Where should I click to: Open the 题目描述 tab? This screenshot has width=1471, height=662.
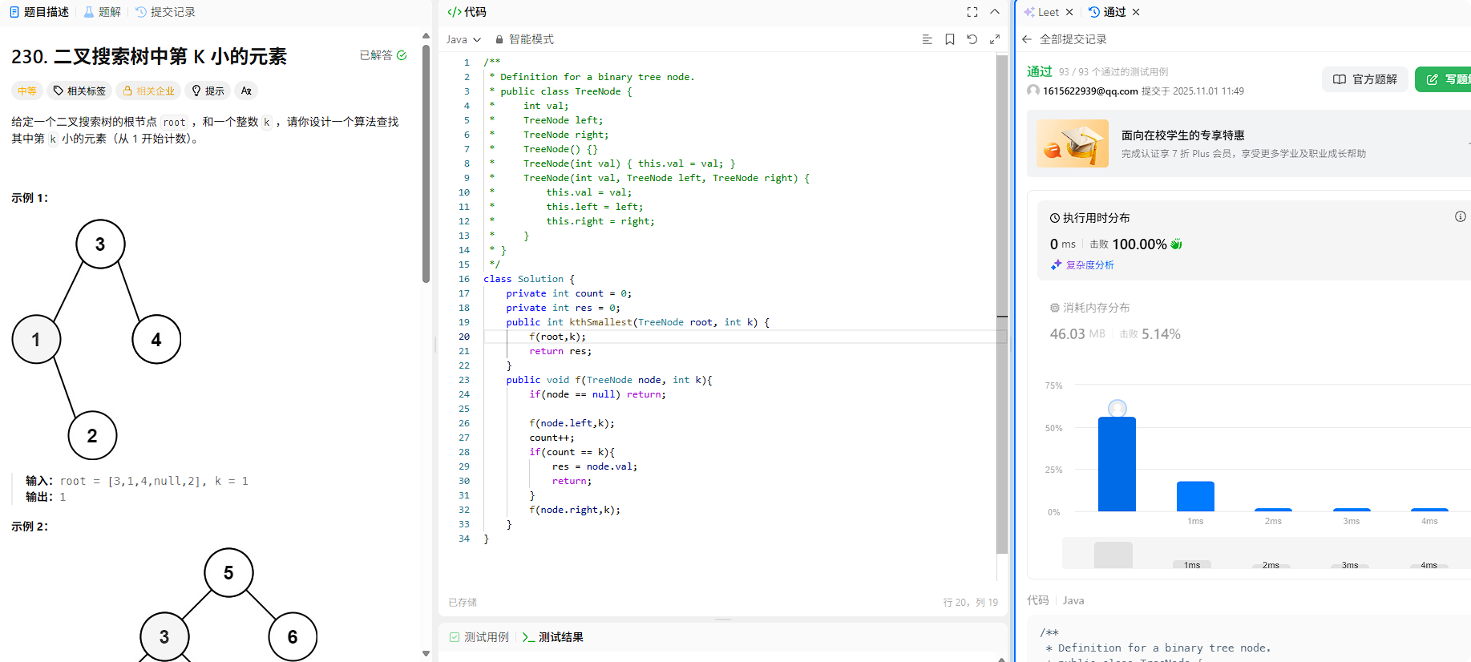[39, 12]
